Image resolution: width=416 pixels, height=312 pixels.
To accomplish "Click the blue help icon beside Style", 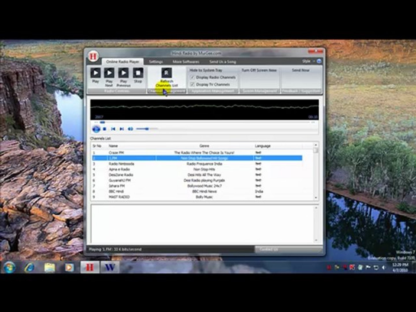I will tap(319, 61).
